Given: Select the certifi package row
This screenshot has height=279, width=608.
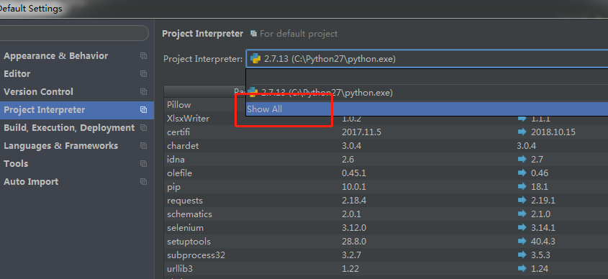Looking at the screenshot, I should coord(386,132).
